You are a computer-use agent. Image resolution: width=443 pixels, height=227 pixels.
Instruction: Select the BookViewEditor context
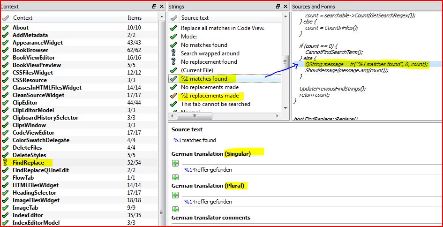(x=34, y=58)
